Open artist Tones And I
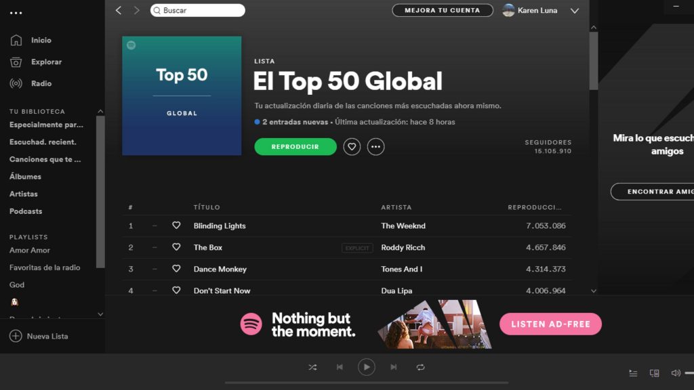694x390 pixels. [401, 269]
